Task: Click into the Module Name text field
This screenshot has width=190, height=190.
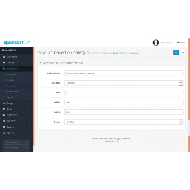Action: point(124,73)
